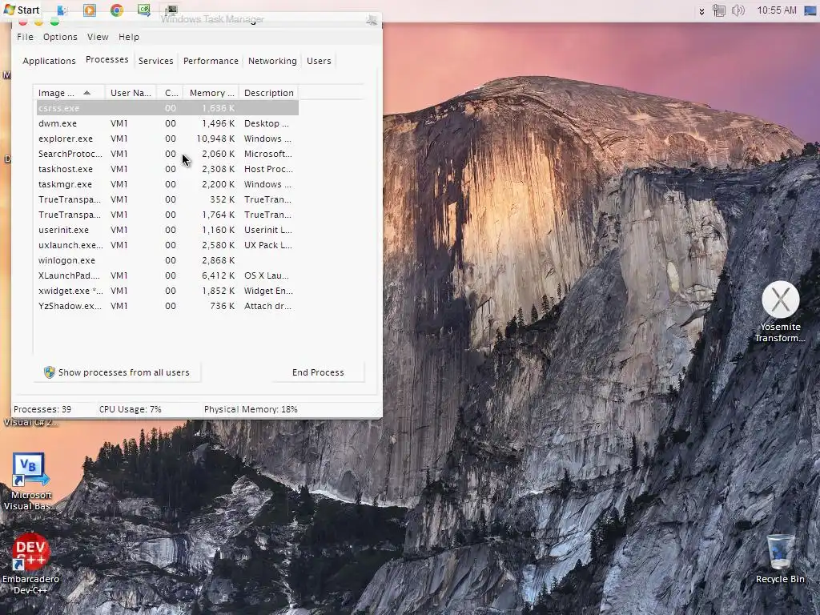Viewport: 820px width, 615px height.
Task: Click the Task Manager taskbar button icon
Action: 171,10
